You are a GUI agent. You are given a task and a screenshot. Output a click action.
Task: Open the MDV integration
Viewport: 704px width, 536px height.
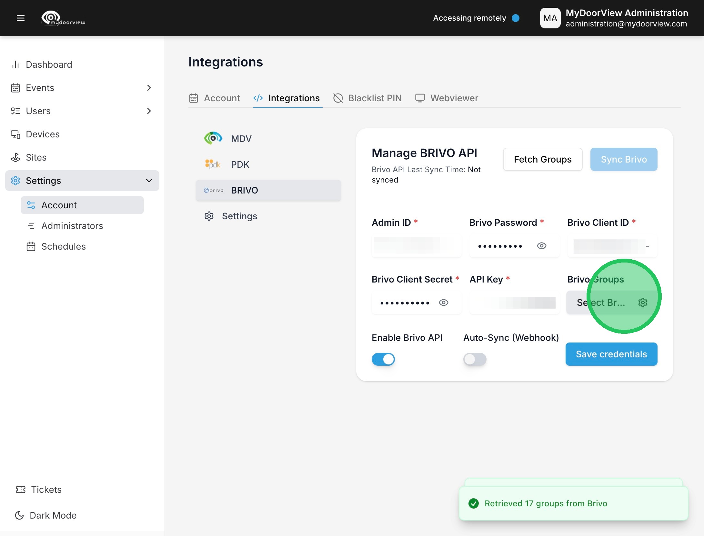[x=241, y=139]
